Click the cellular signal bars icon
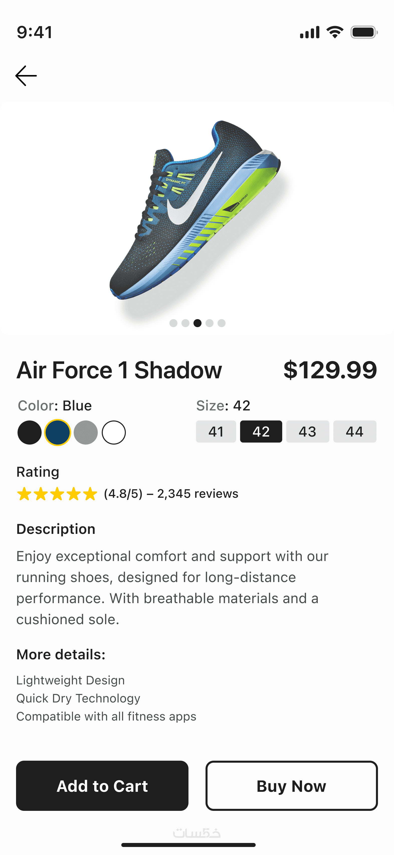This screenshot has width=394, height=855. point(310,32)
